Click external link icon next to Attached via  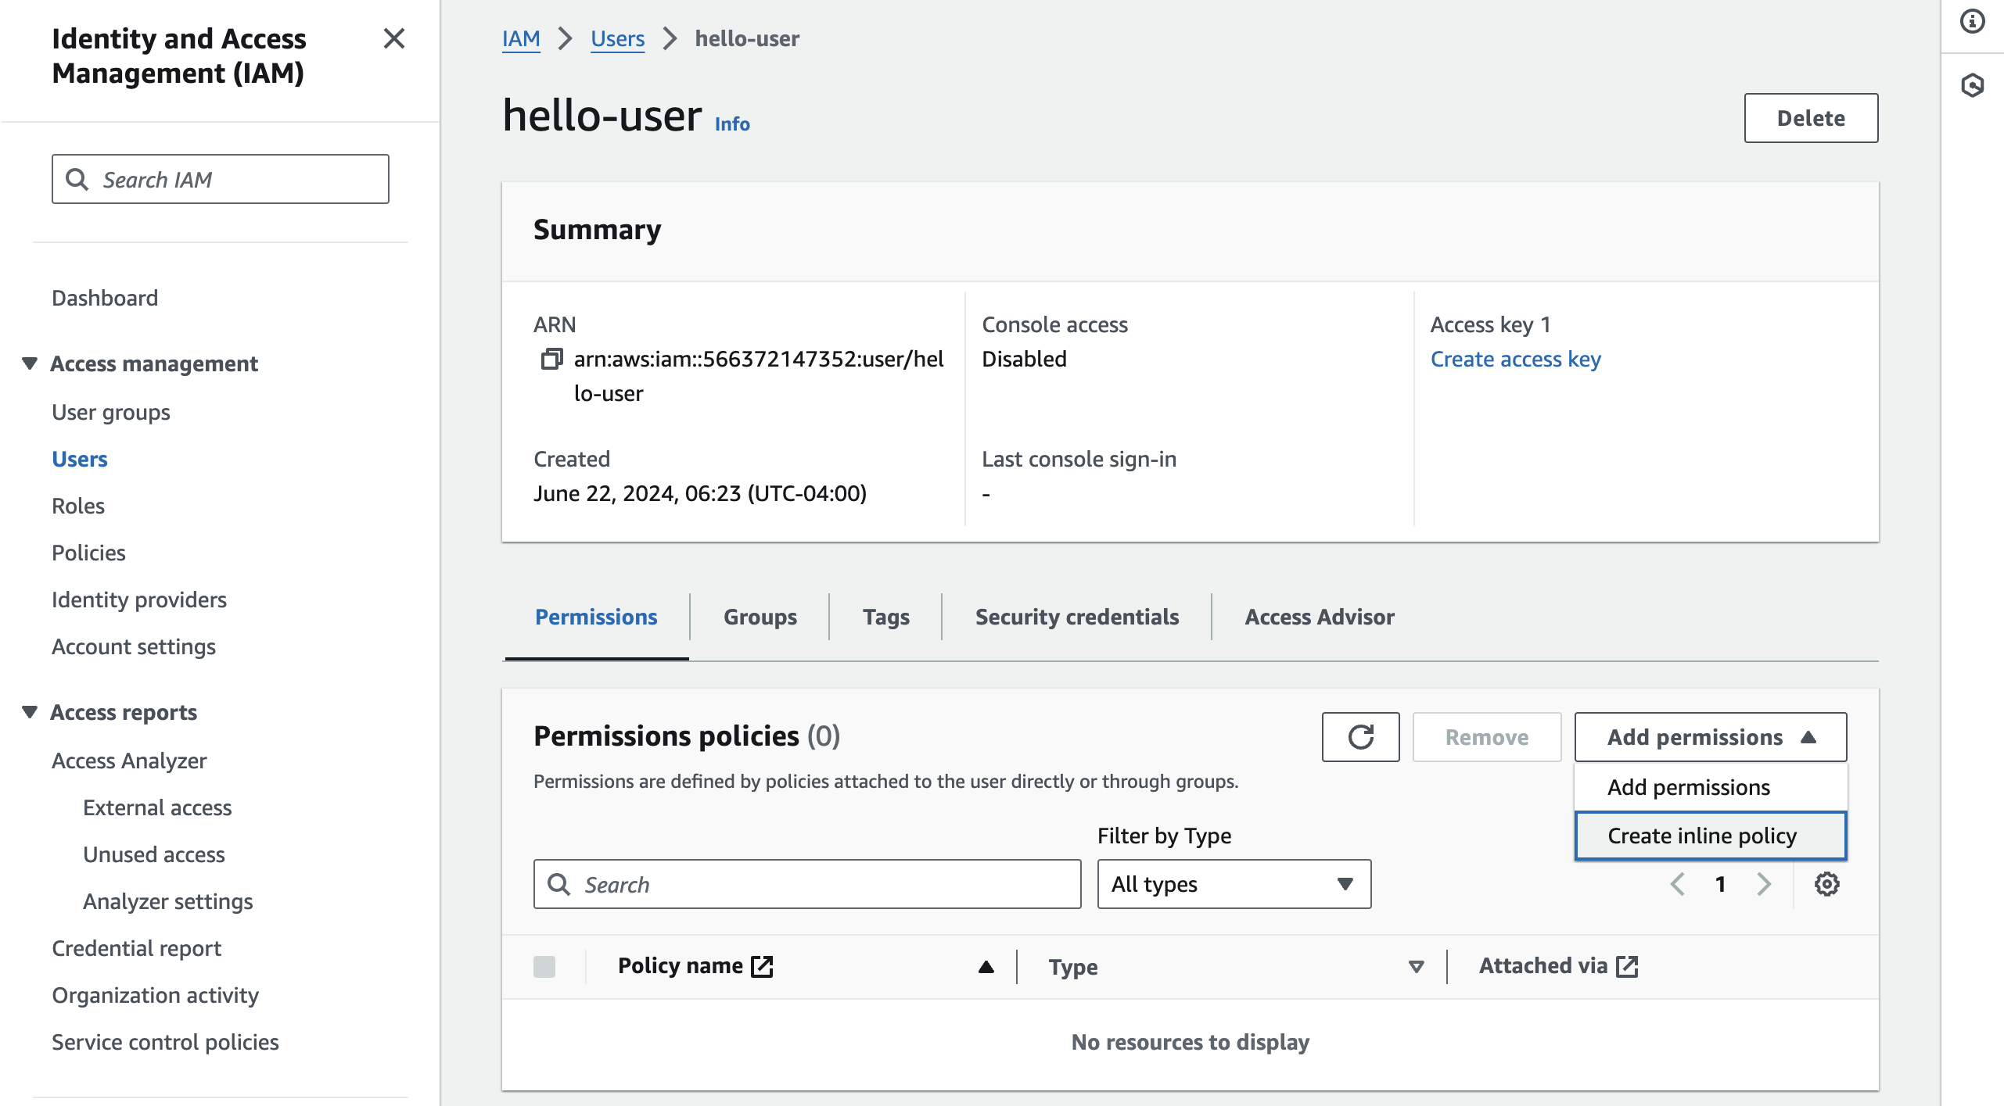click(1627, 966)
